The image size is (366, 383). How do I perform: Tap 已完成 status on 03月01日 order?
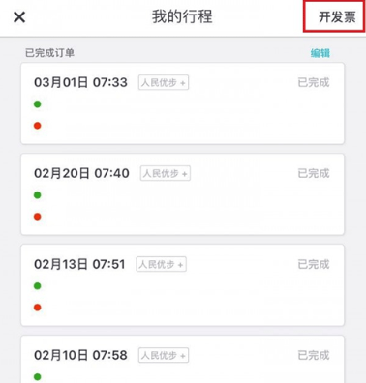314,82
